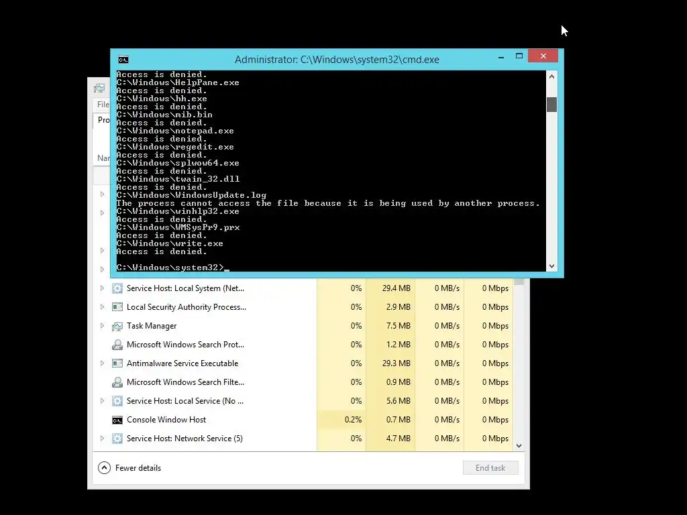Click the Service Host: Local System gear icon
687x515 pixels.
tap(117, 288)
